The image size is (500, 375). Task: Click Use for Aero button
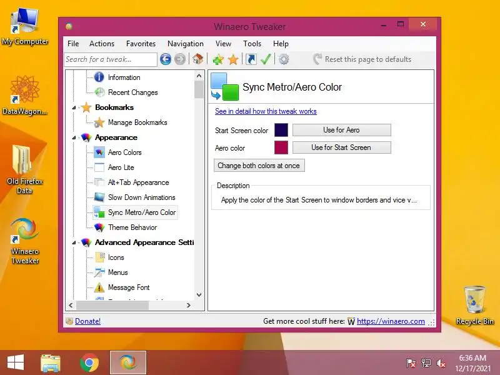[341, 130]
